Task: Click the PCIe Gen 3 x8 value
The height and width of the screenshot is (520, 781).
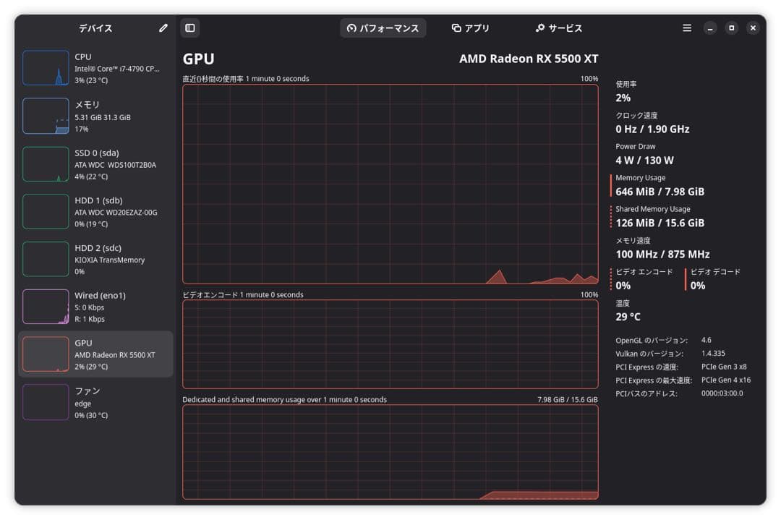Action: coord(724,367)
